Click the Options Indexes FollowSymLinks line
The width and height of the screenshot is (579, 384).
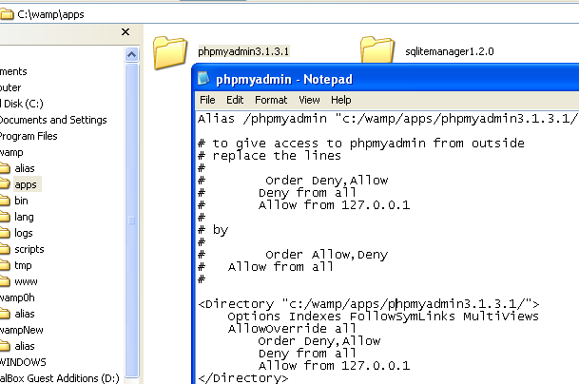383,317
